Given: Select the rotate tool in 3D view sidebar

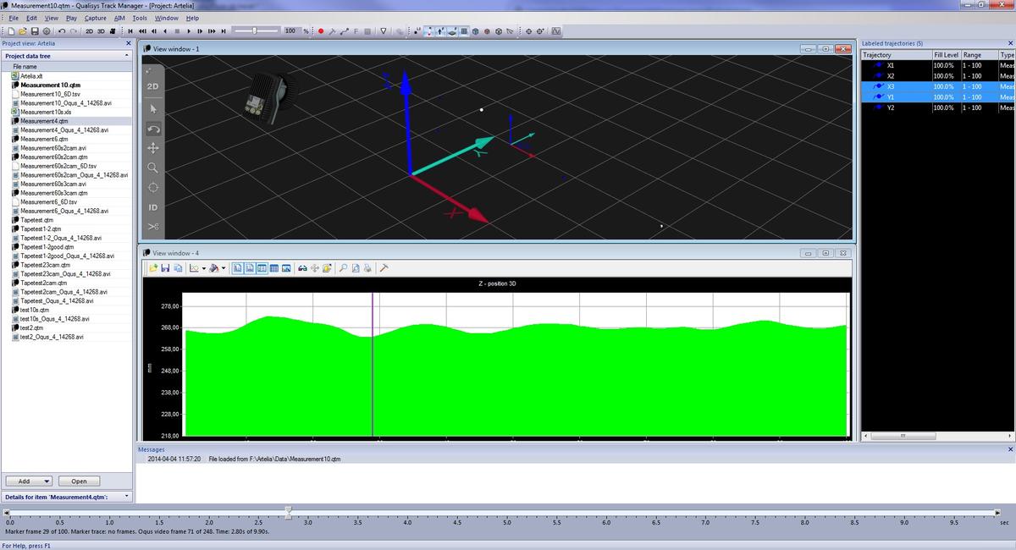Looking at the screenshot, I should pyautogui.click(x=152, y=129).
